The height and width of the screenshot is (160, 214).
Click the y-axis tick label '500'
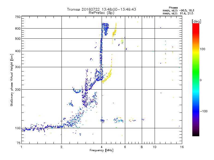click(18, 39)
